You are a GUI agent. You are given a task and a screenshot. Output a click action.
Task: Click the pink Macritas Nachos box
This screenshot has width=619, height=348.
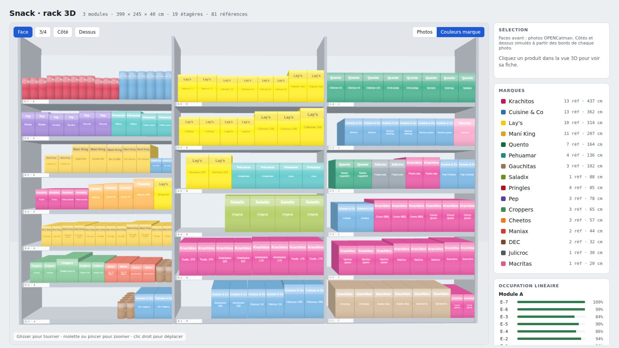(464, 131)
